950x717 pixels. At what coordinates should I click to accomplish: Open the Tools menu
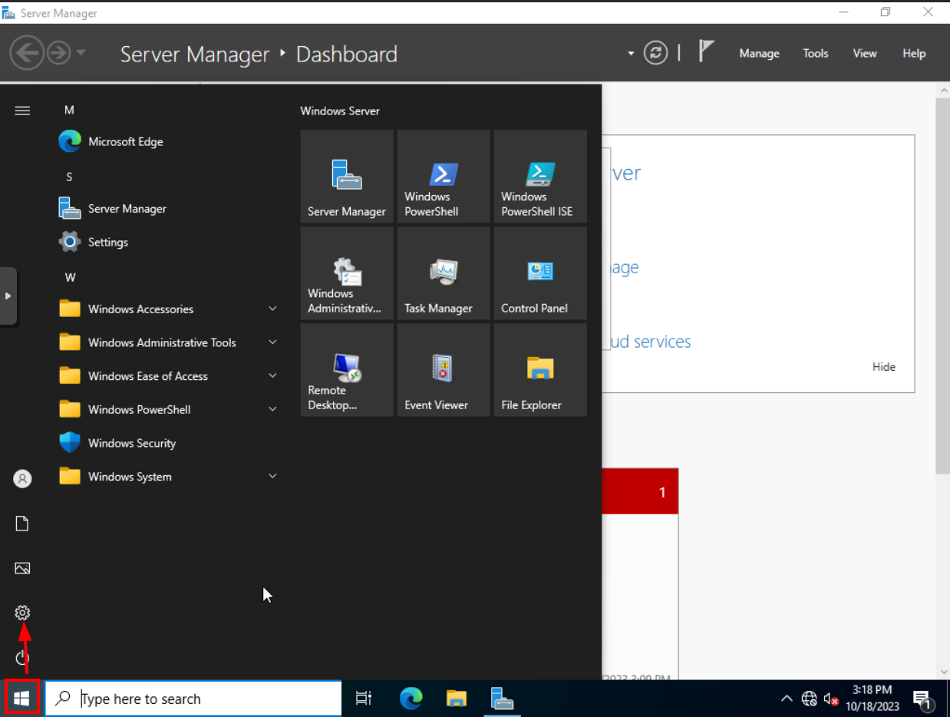click(x=815, y=54)
